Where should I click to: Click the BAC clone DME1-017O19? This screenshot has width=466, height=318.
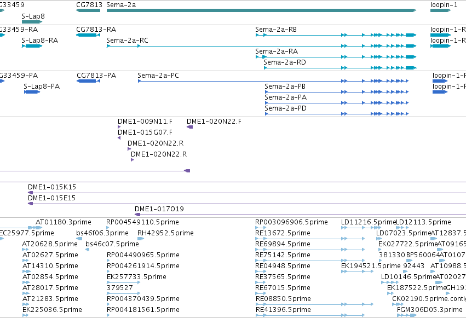[301, 215]
